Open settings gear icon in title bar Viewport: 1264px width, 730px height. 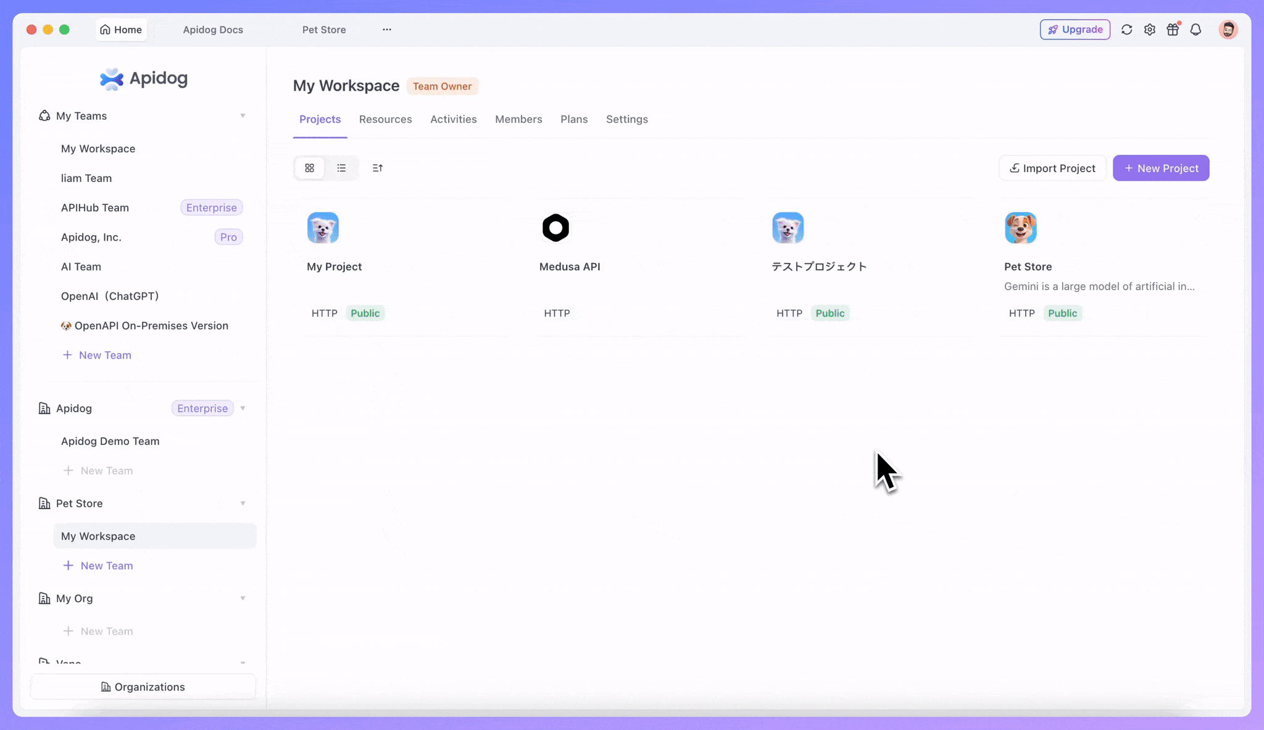pyautogui.click(x=1149, y=30)
